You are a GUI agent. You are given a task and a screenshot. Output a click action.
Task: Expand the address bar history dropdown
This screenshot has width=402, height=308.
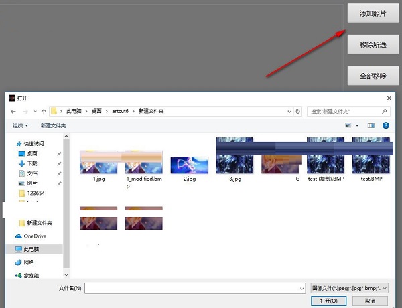pos(289,111)
